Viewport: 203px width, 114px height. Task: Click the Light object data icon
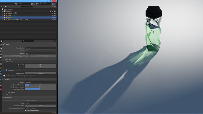14,15
